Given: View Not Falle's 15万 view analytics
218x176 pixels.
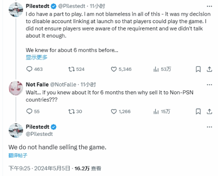Looking at the screenshot, I should point(162,111).
